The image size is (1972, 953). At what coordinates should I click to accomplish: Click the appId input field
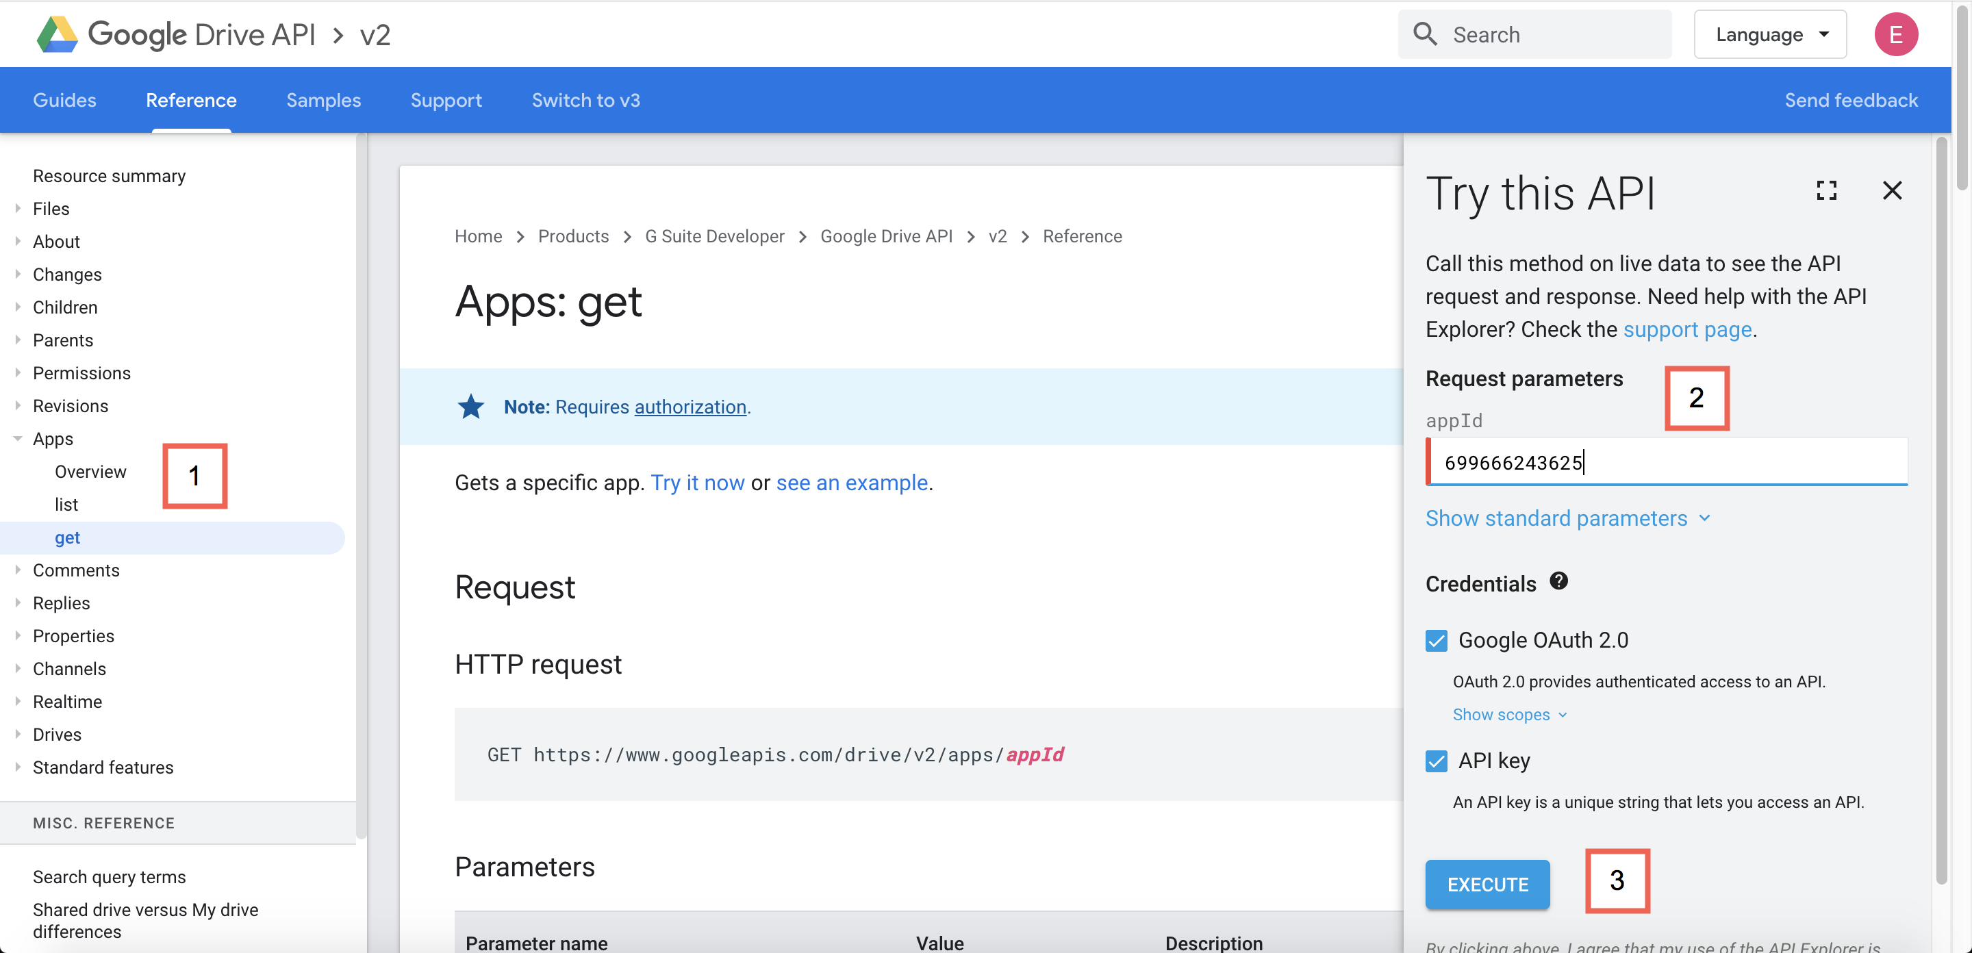(1667, 461)
